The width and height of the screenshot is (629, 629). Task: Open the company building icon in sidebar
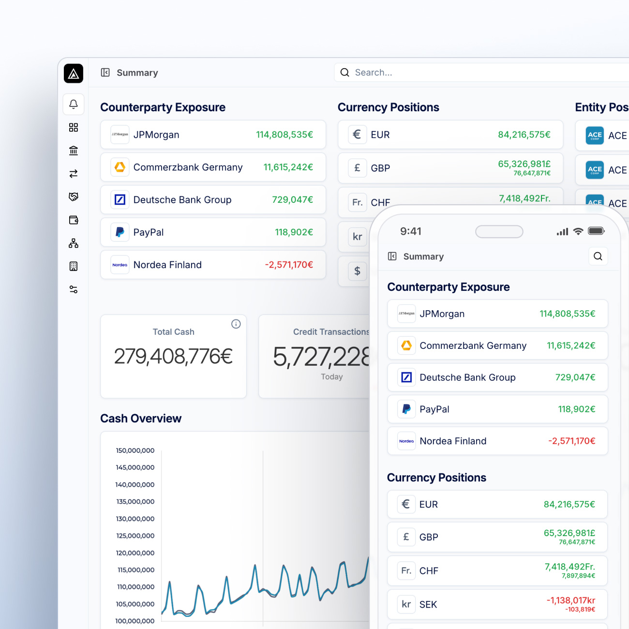coord(74,266)
